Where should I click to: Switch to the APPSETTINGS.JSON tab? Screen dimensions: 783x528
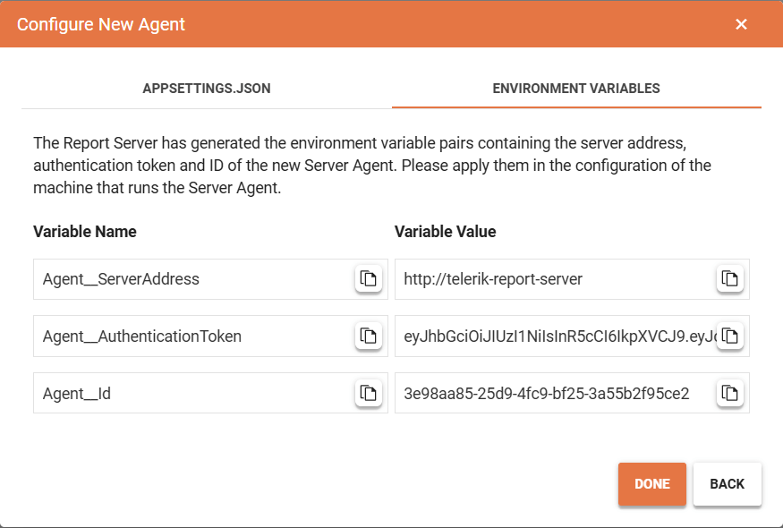(207, 89)
